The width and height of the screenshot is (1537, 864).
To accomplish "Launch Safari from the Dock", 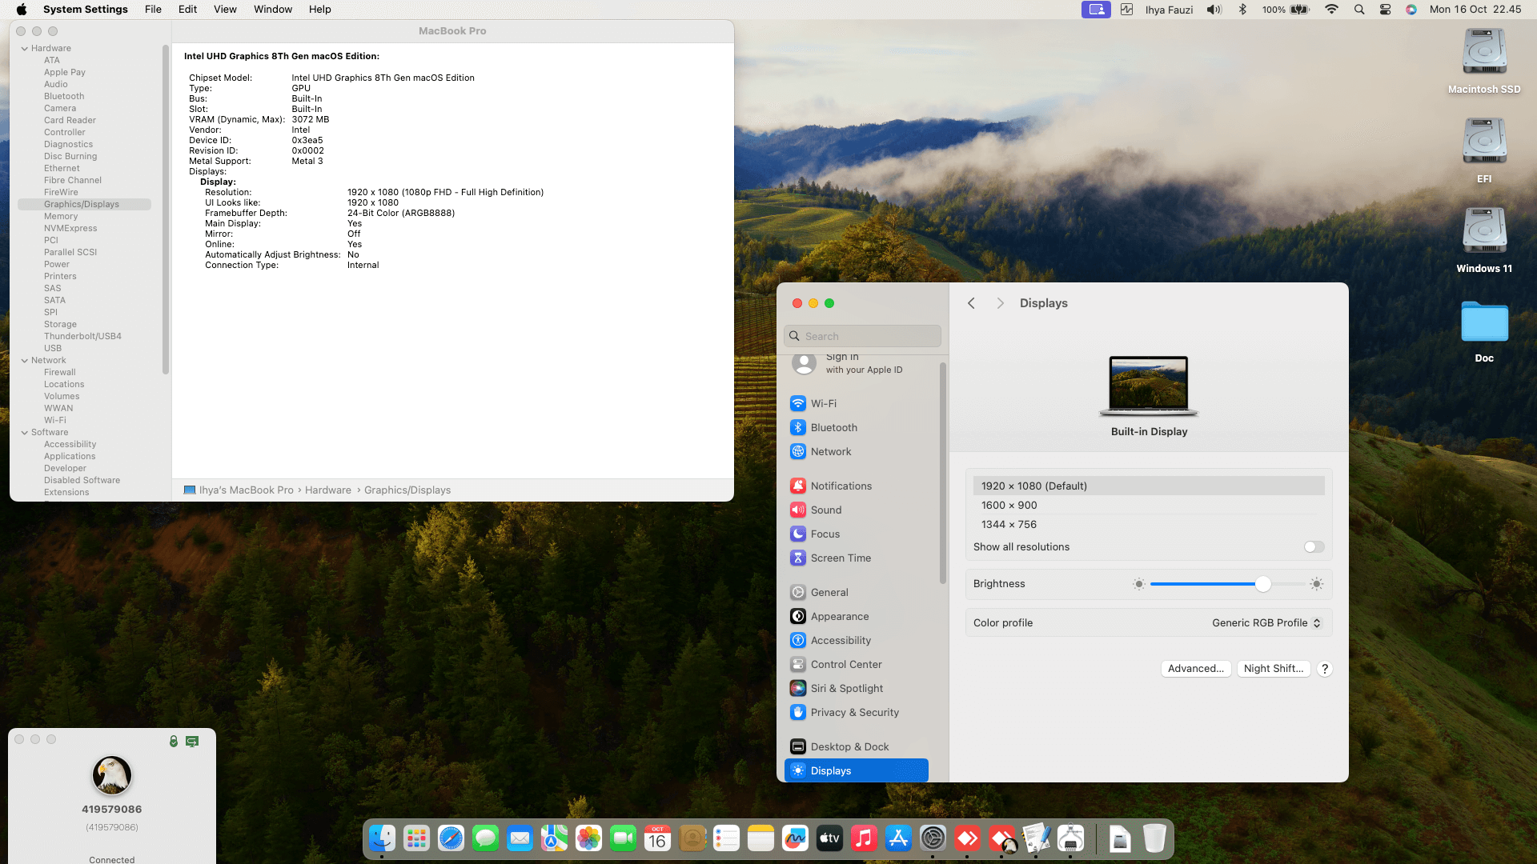I will click(x=451, y=838).
